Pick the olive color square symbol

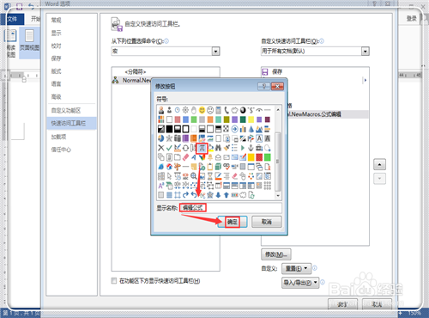(x=227, y=119)
